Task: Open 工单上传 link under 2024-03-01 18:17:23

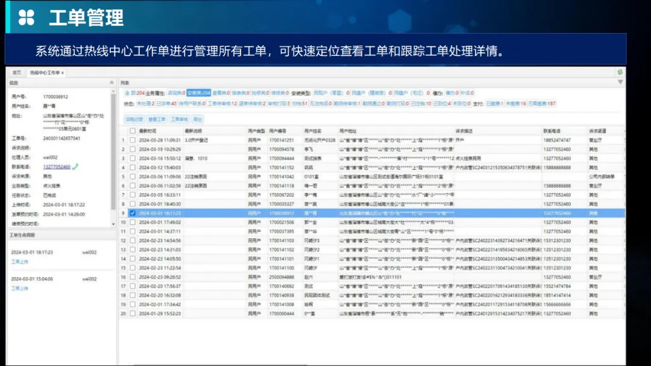Action: (19, 262)
